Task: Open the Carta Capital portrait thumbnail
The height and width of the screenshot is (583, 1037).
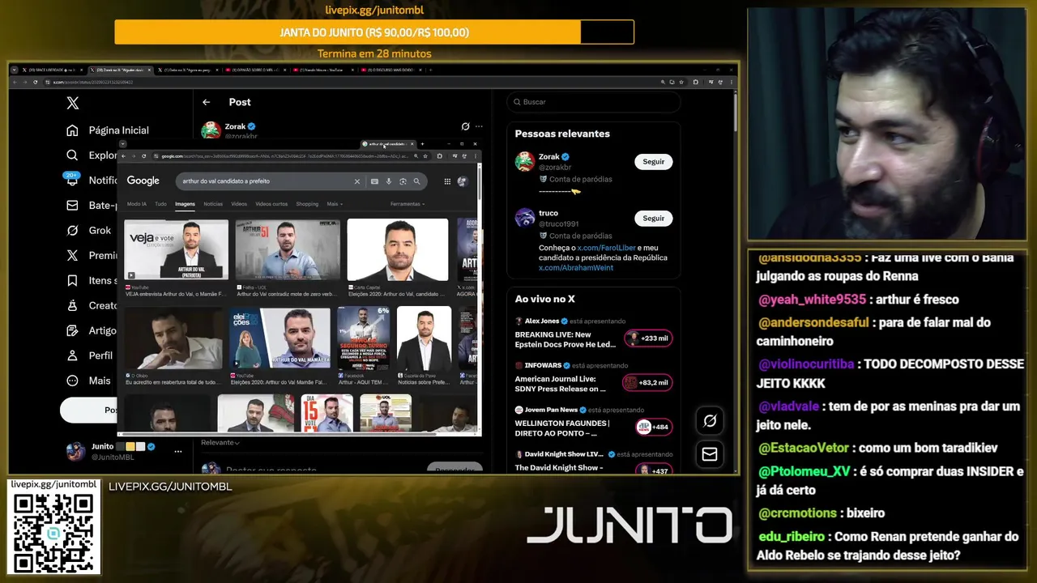Action: click(398, 249)
